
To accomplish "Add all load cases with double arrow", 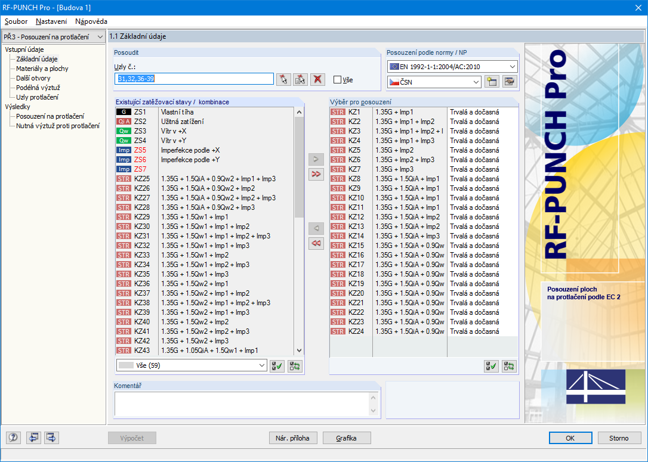I will pyautogui.click(x=316, y=174).
